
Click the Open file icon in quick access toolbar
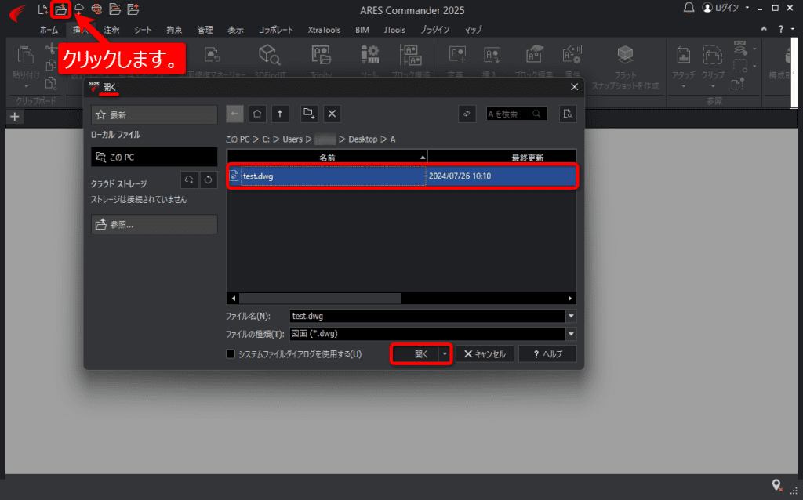click(61, 9)
